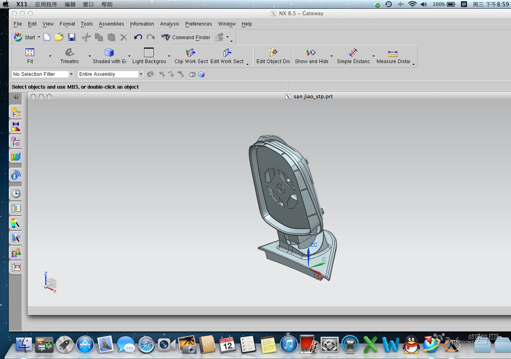Expand the Simple Distance dropdown arrow
This screenshot has width=511, height=359.
click(373, 56)
